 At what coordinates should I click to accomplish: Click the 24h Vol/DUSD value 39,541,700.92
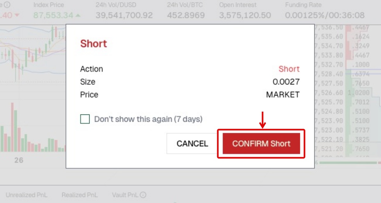124,15
